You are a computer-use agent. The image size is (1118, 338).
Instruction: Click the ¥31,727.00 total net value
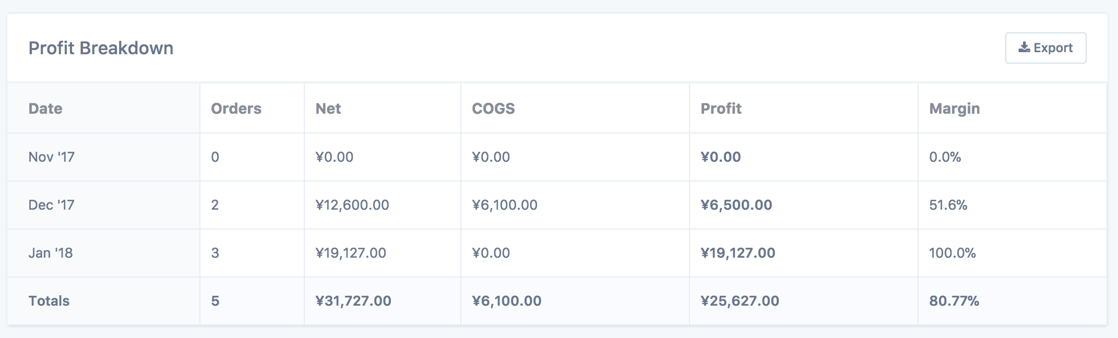[x=353, y=301]
